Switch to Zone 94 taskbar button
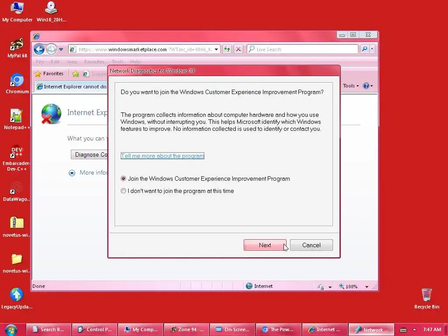Image resolution: width=448 pixels, height=336 pixels. pos(186,329)
